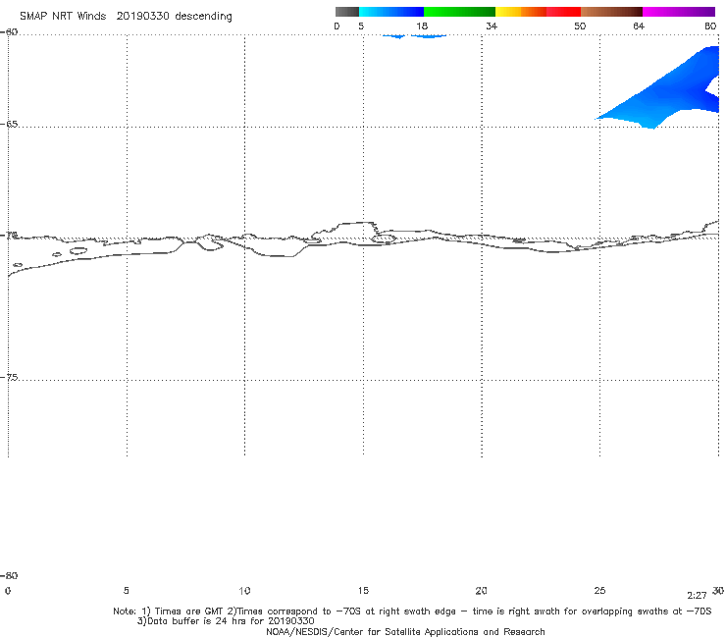Click the brown segment of the color bar
726x638 pixels.
pos(611,12)
